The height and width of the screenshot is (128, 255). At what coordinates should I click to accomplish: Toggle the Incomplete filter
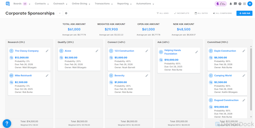click(182, 13)
